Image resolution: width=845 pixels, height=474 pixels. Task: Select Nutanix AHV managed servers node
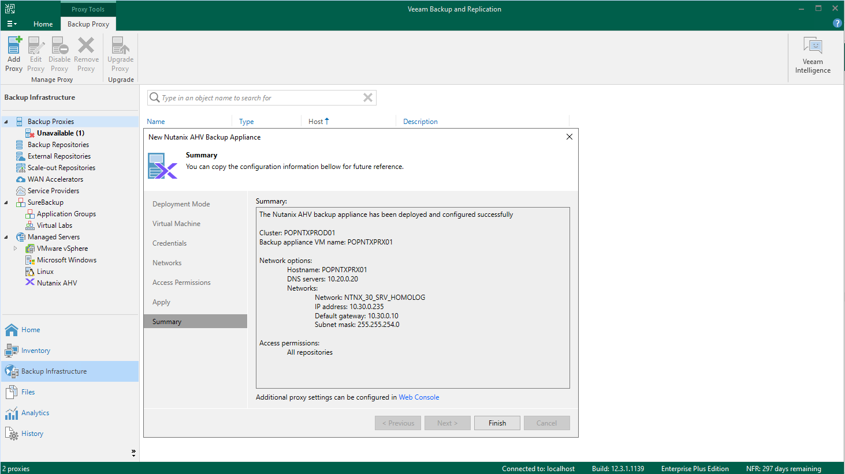(57, 283)
